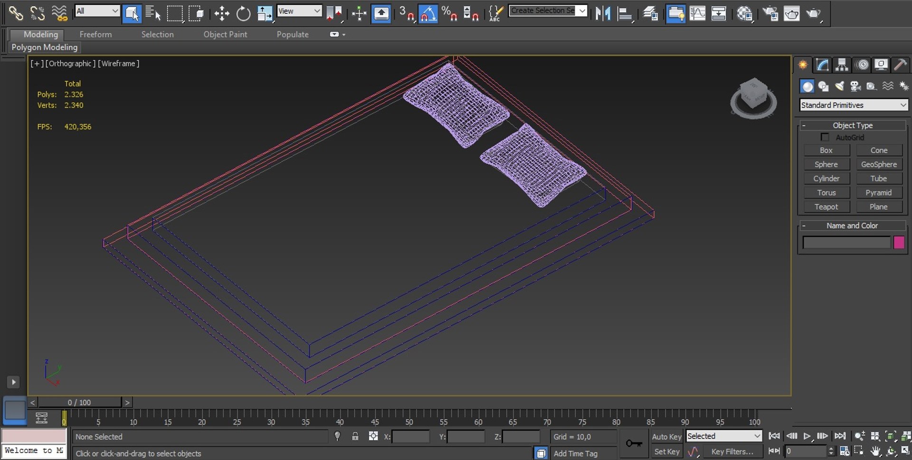Create a Teapot primitive

pos(826,207)
